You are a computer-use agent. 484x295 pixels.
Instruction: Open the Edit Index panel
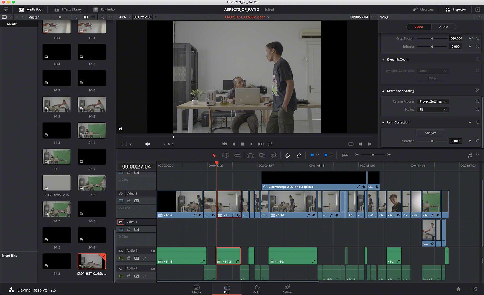[x=104, y=9]
